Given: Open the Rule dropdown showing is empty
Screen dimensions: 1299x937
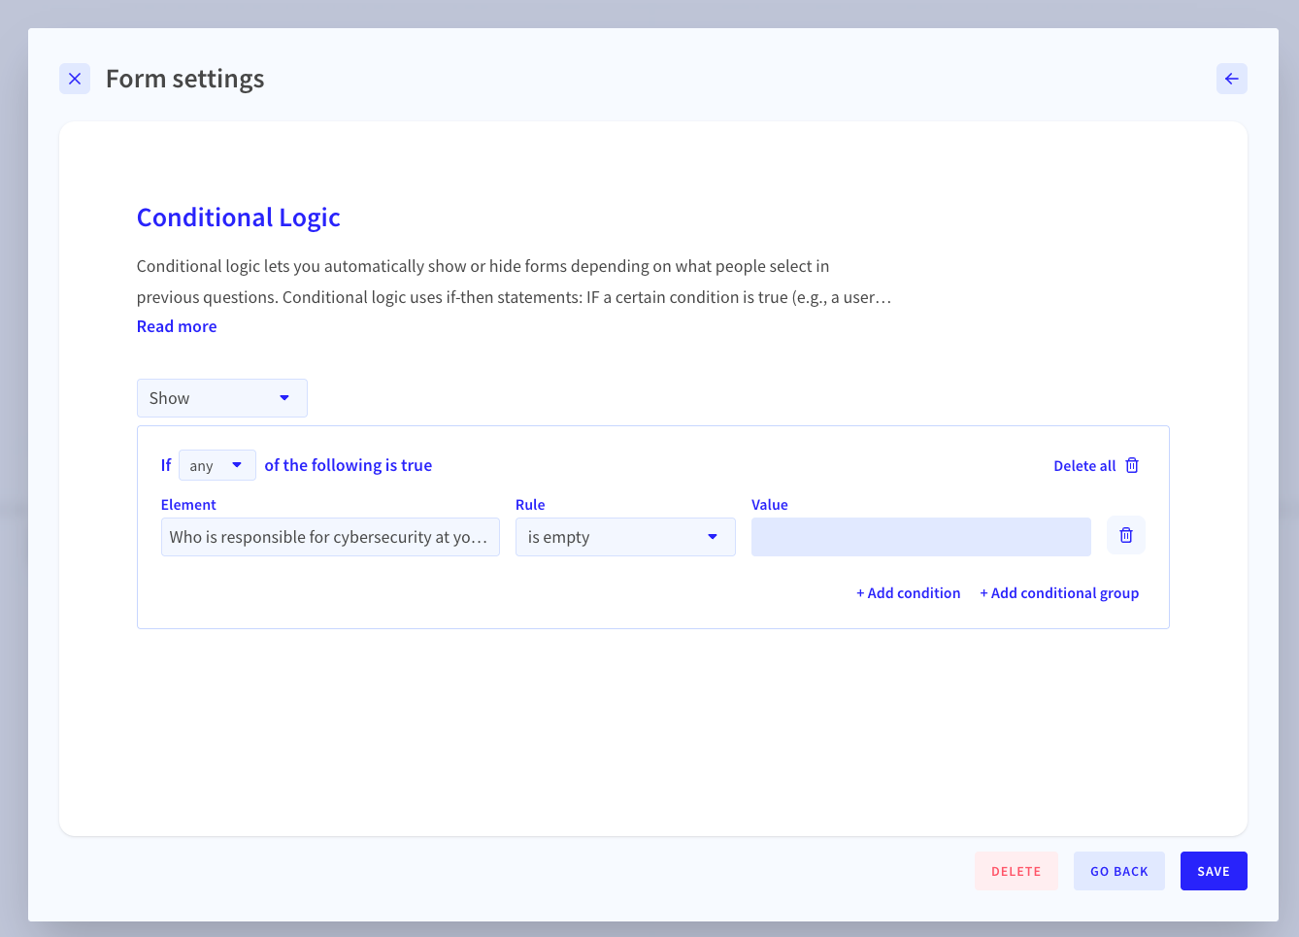Looking at the screenshot, I should point(625,537).
